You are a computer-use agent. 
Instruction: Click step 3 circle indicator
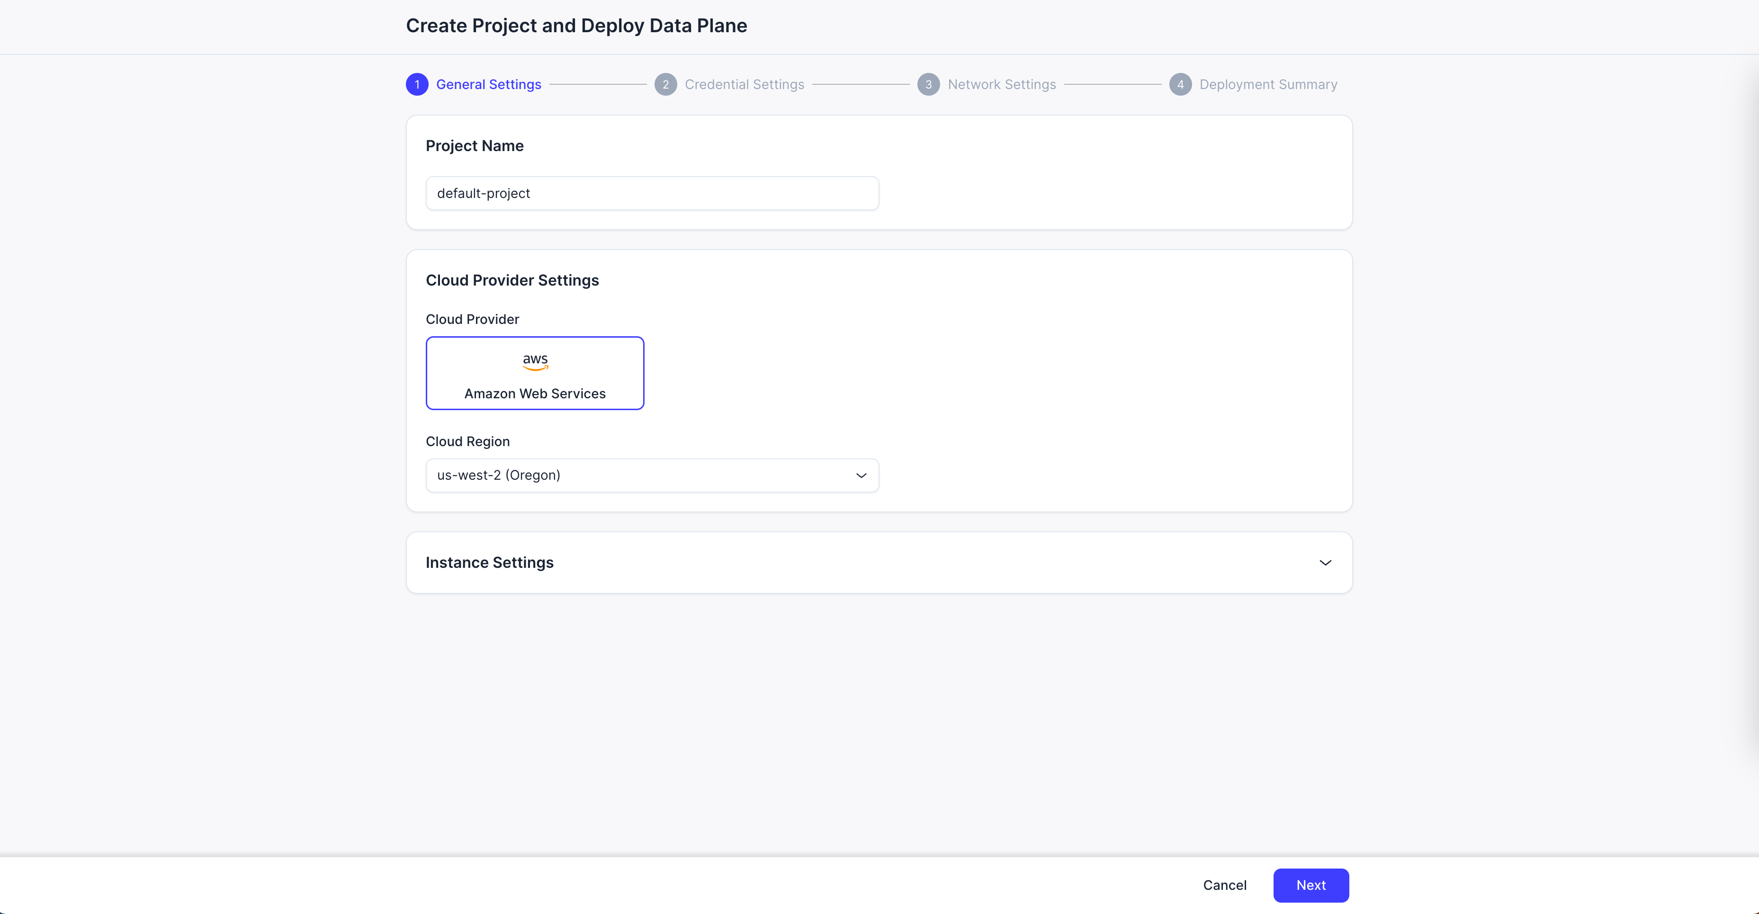(929, 85)
